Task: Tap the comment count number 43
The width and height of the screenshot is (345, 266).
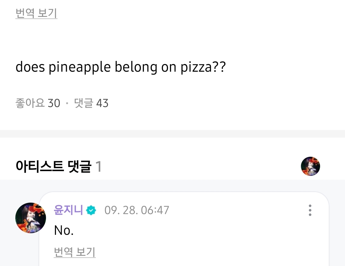Action: [102, 103]
